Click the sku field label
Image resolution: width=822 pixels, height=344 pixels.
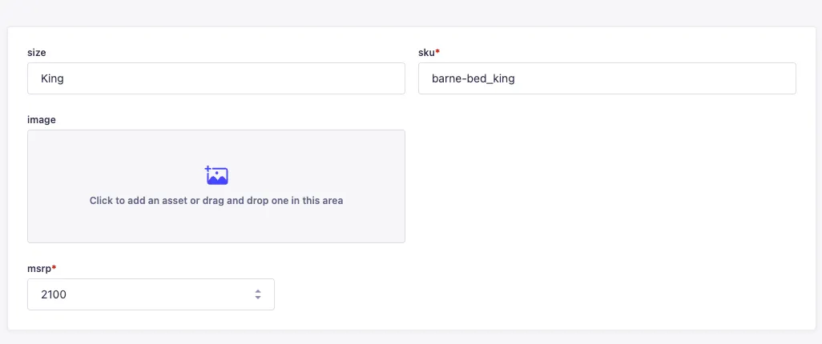426,52
